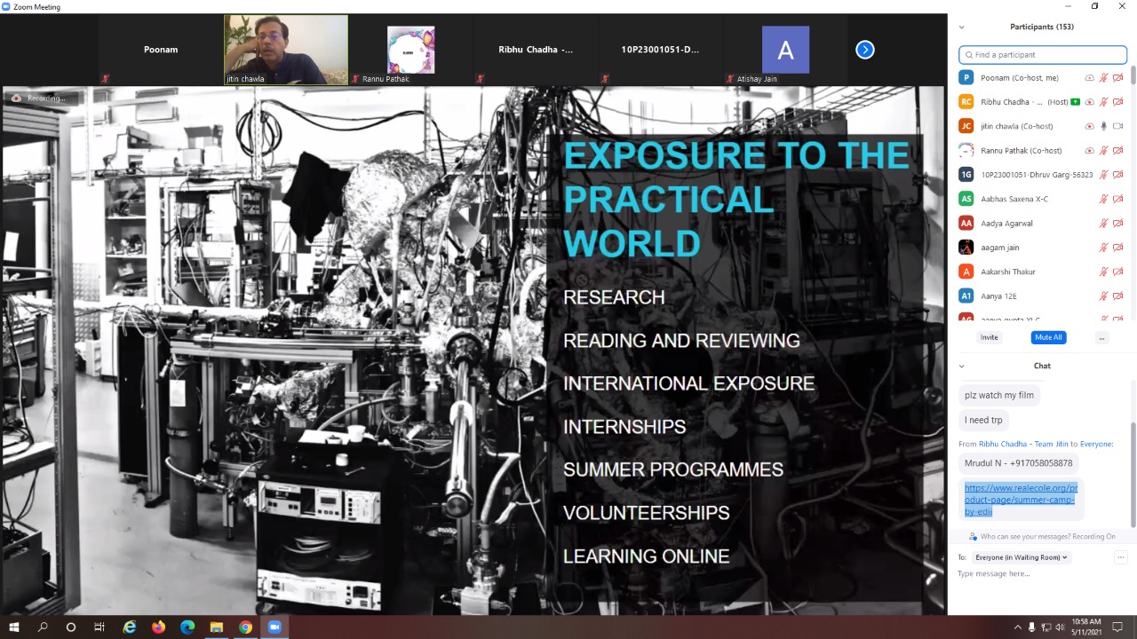
Task: Click aagam jain's muted microphone icon
Action: click(x=1104, y=248)
